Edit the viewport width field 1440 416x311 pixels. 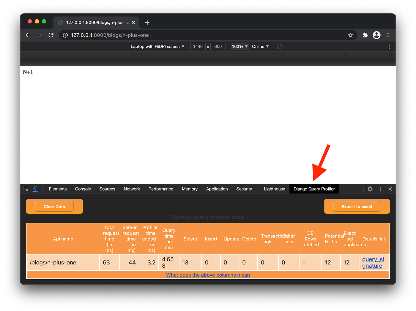[198, 47]
